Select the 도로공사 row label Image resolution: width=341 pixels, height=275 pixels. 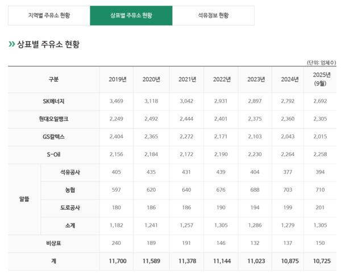[70, 208]
